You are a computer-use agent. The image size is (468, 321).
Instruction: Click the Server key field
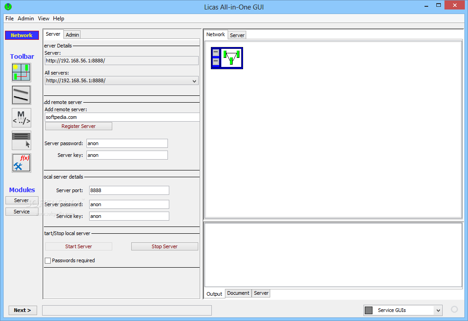[x=127, y=155]
